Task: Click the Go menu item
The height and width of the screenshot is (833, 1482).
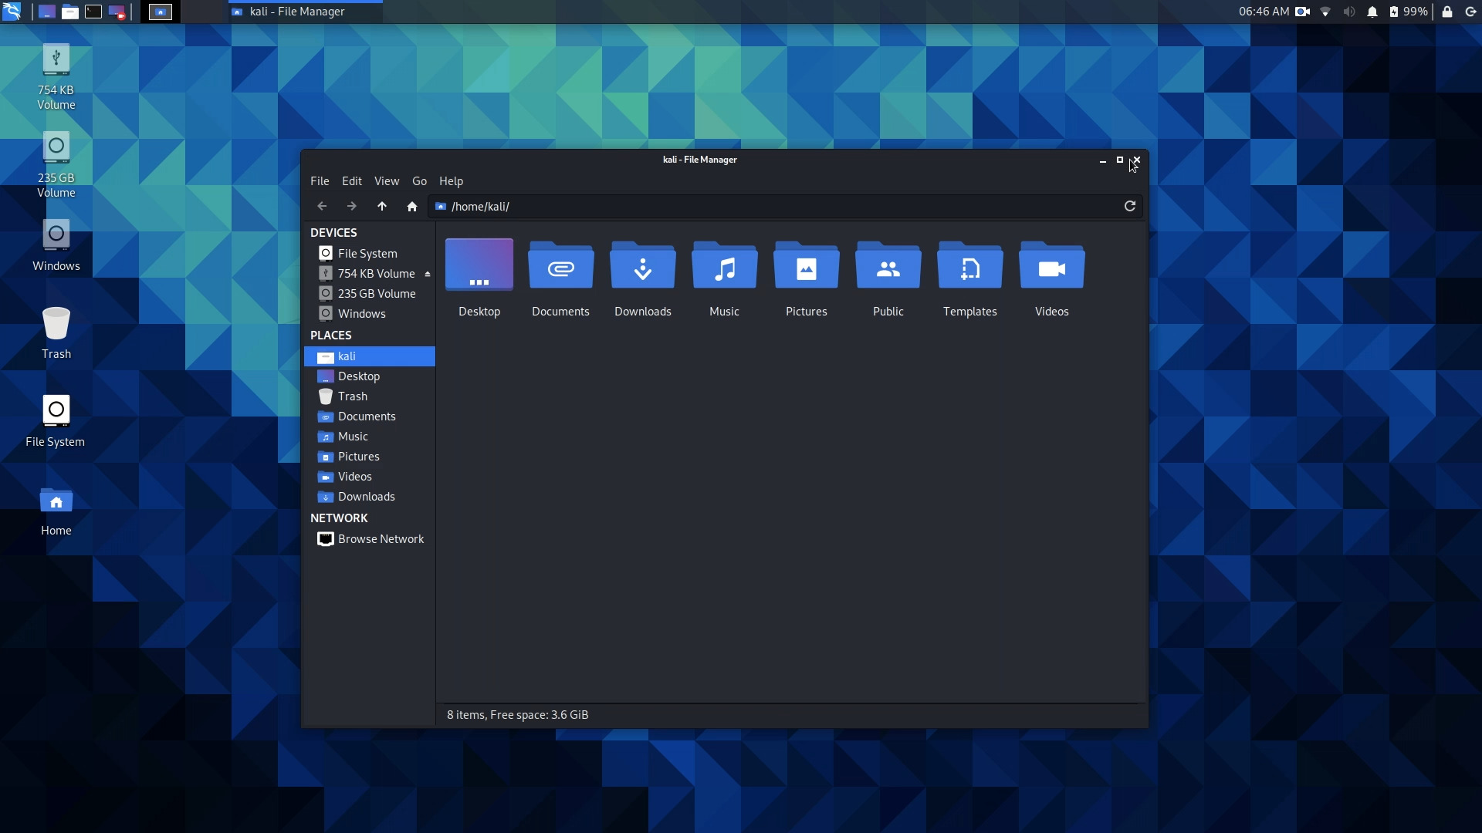Action: (x=419, y=180)
